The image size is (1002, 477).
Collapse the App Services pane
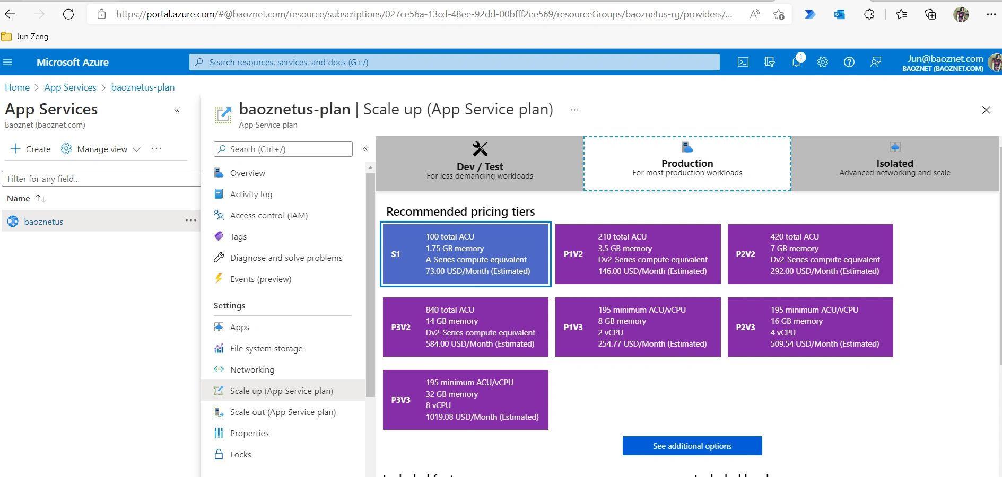pyautogui.click(x=177, y=110)
